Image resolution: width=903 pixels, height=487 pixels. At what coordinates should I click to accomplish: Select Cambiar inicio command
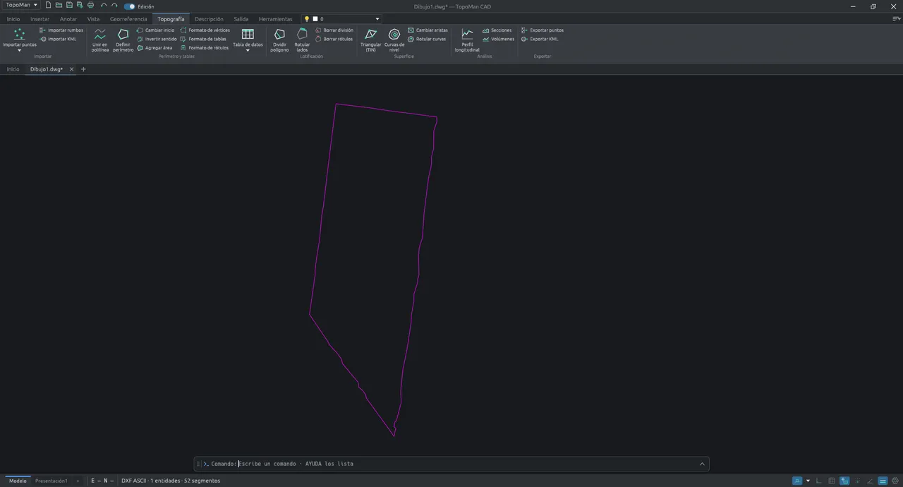coord(155,30)
